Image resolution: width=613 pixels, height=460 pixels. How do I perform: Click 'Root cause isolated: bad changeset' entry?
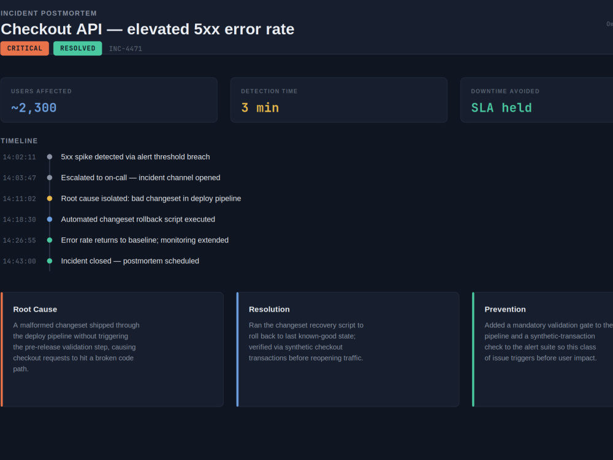(151, 199)
